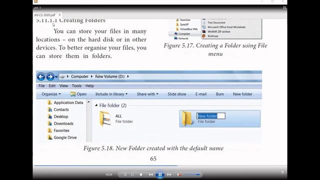Open the View menu
This screenshot has width=320, height=180.
click(x=63, y=85)
